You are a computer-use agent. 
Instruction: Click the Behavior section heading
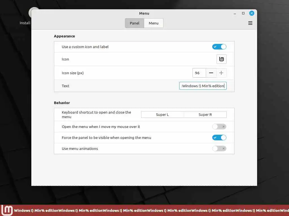click(x=62, y=103)
